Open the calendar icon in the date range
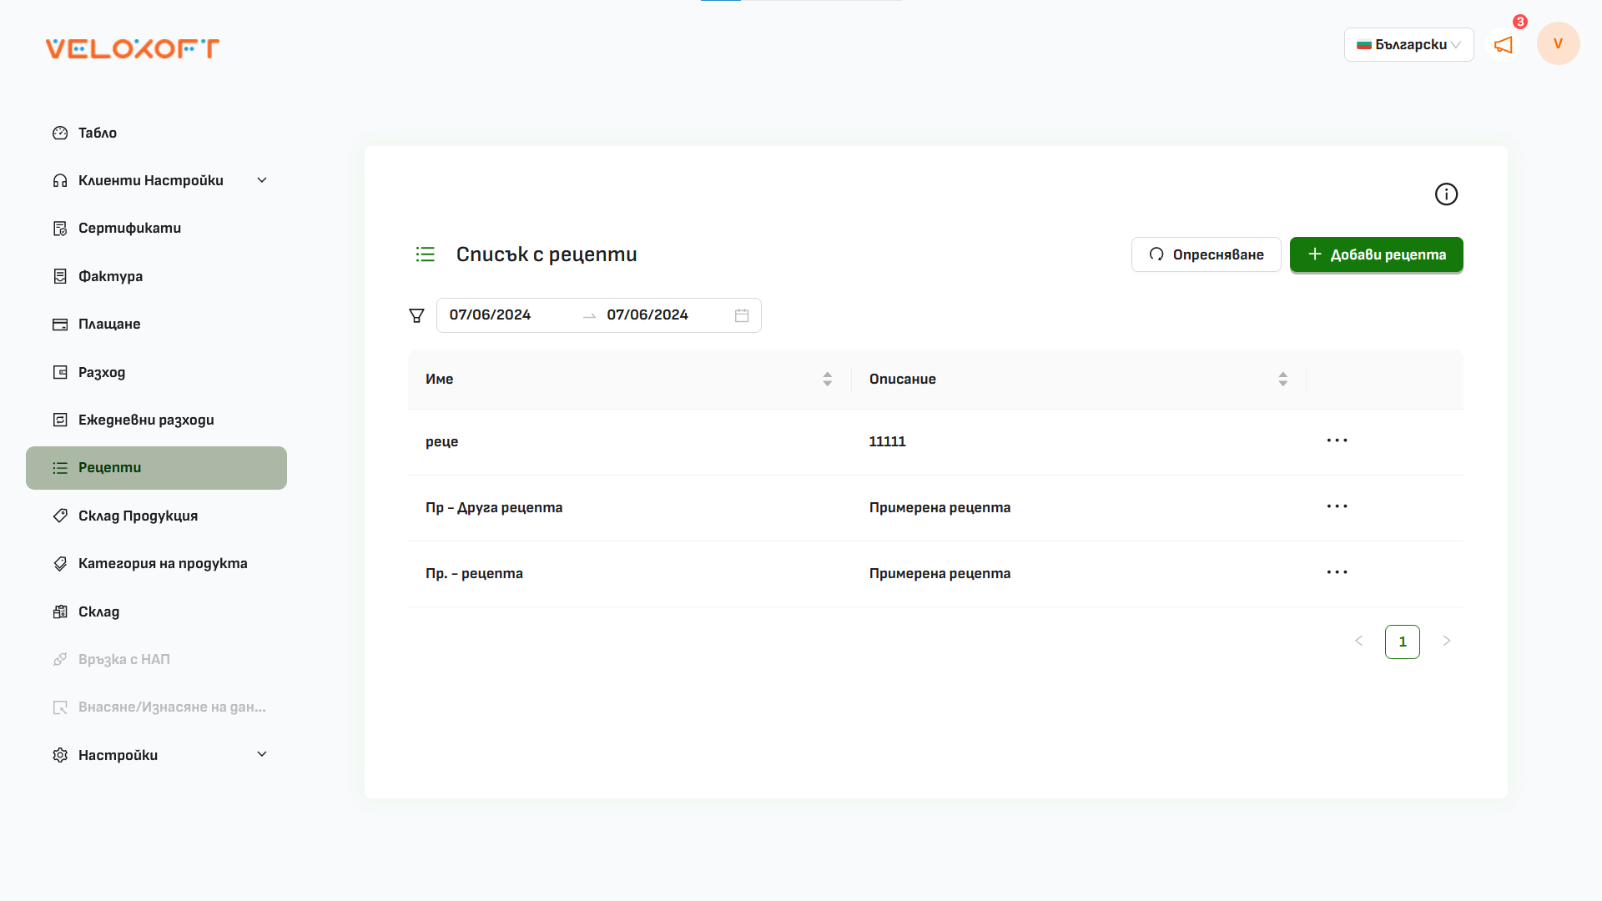The image size is (1602, 901). pyautogui.click(x=741, y=315)
